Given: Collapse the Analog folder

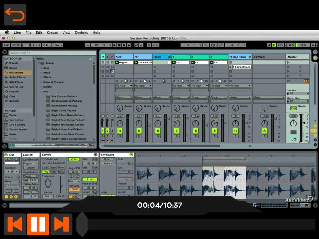Looking at the screenshot, I should pyautogui.click(x=39, y=63).
